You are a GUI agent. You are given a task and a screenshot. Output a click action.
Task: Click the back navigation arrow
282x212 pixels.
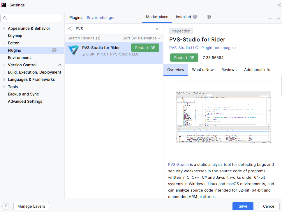point(270,18)
